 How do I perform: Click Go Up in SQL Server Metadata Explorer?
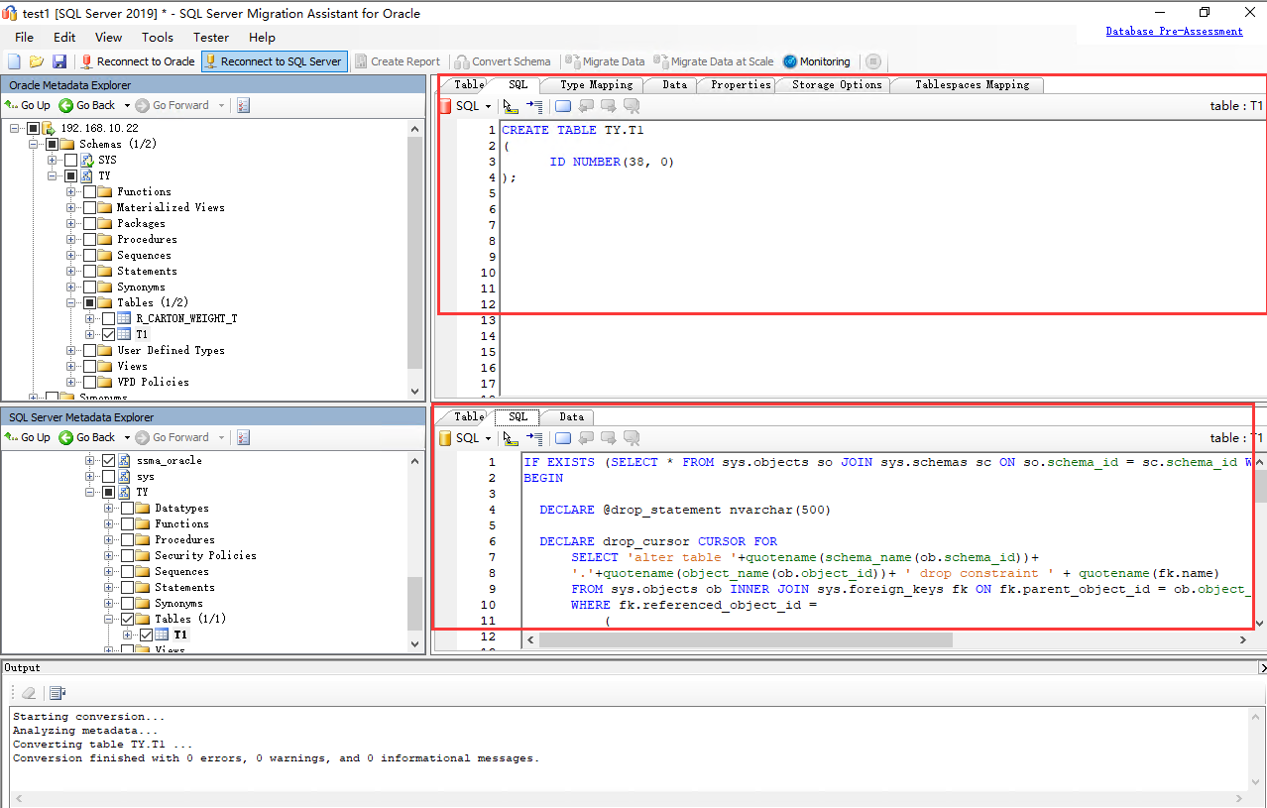[28, 437]
